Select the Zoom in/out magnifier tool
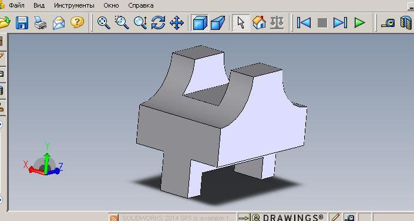The width and height of the screenshot is (414, 221). pyautogui.click(x=140, y=23)
